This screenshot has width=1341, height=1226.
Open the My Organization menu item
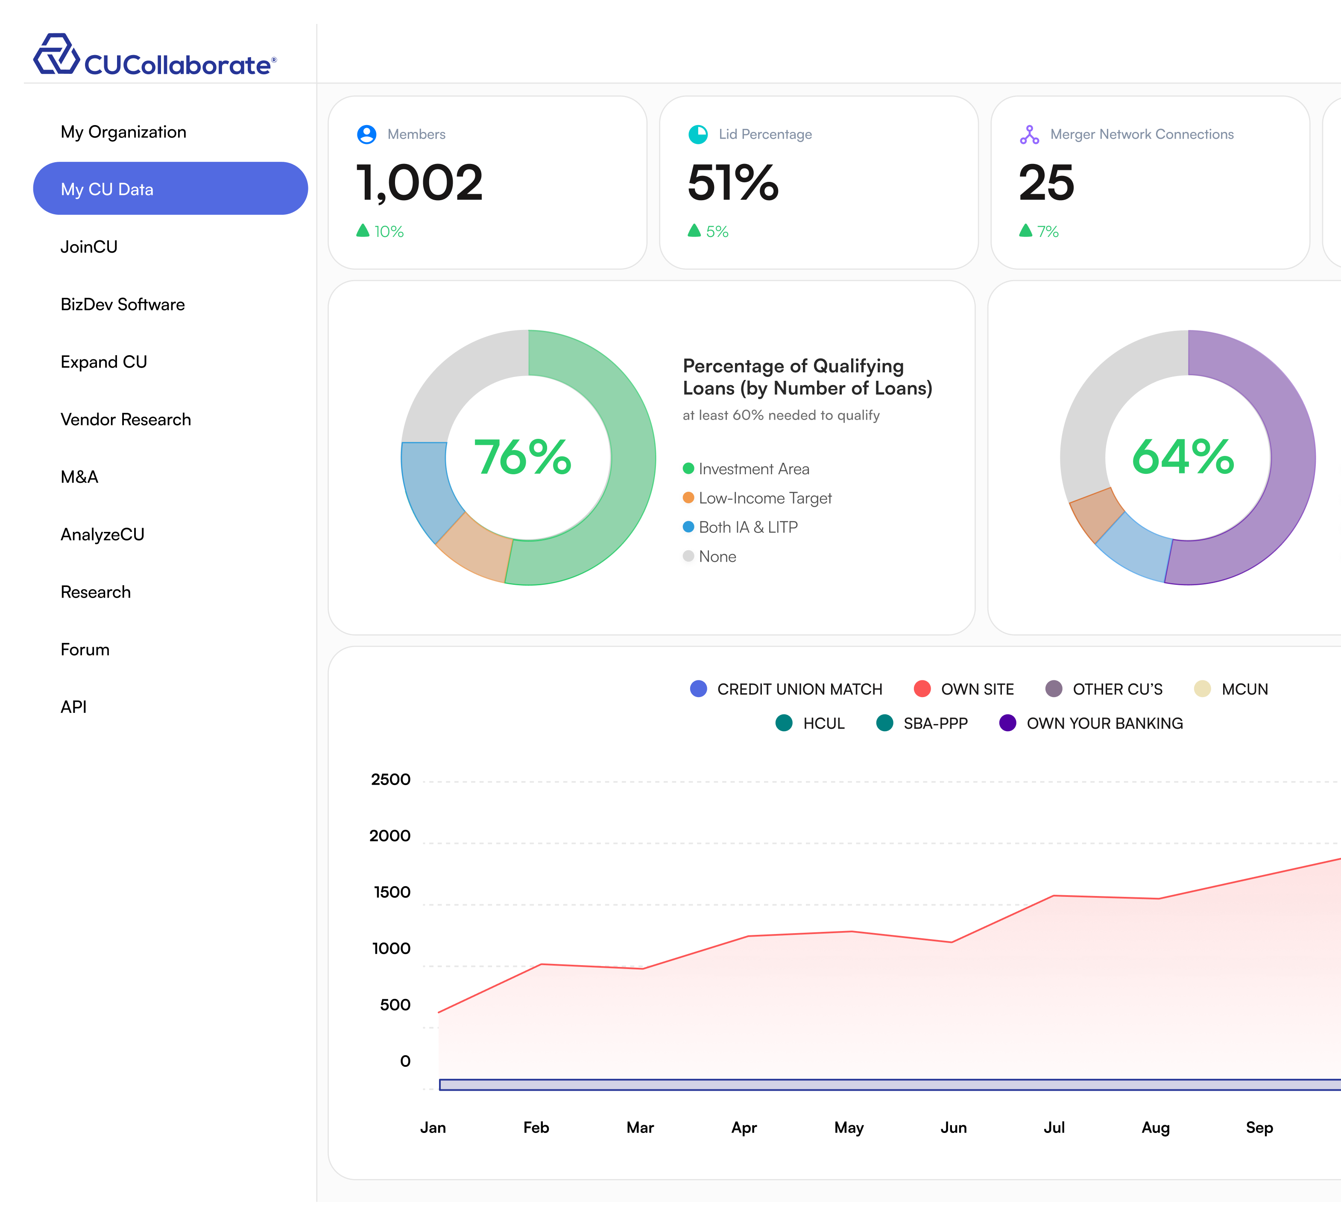coord(123,131)
